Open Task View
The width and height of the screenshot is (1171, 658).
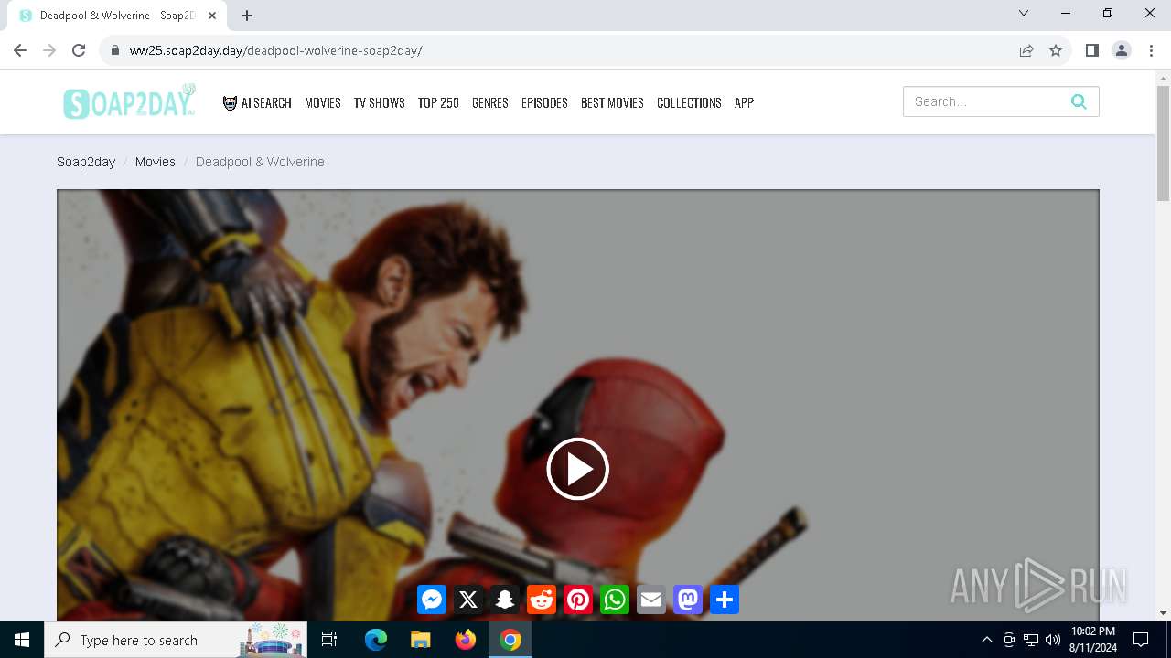pos(329,640)
